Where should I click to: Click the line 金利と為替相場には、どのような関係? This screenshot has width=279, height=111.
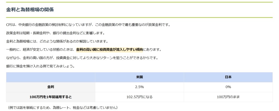click(x=57, y=42)
